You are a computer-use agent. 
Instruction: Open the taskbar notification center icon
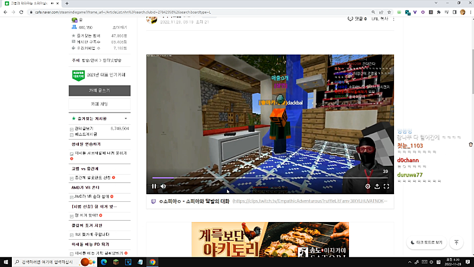tap(468, 262)
